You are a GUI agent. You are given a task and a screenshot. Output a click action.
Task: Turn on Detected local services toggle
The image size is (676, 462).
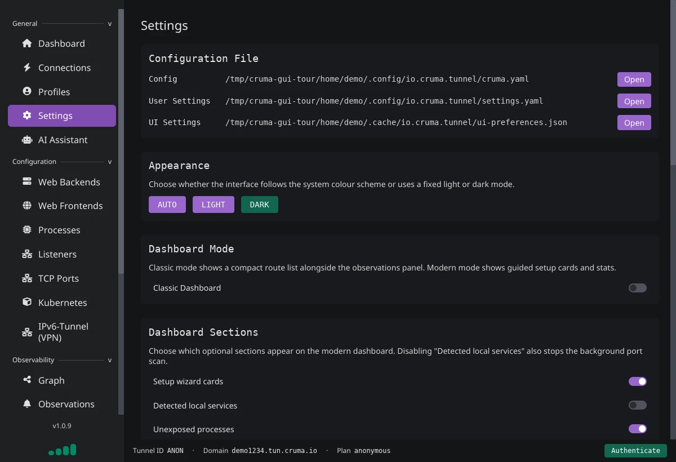tap(638, 405)
